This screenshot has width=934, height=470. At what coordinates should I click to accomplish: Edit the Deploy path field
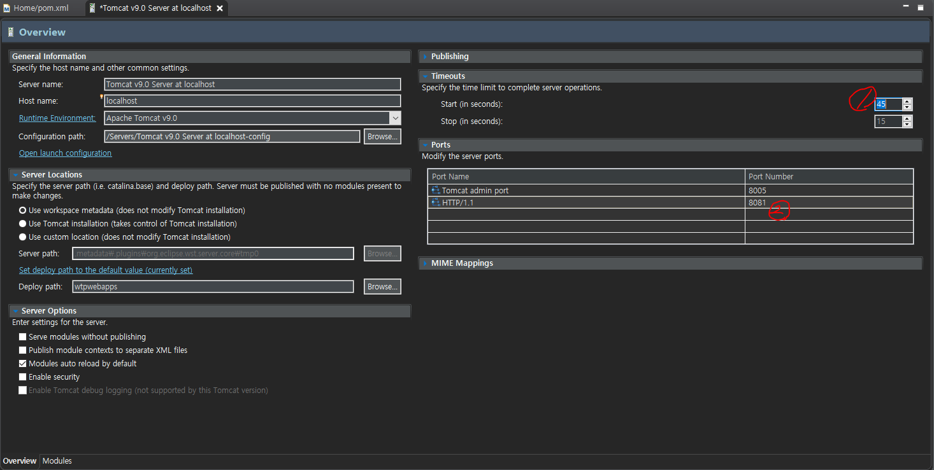[x=213, y=286]
